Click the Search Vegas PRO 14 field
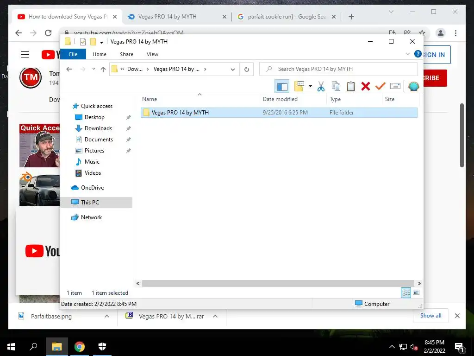 coord(338,69)
